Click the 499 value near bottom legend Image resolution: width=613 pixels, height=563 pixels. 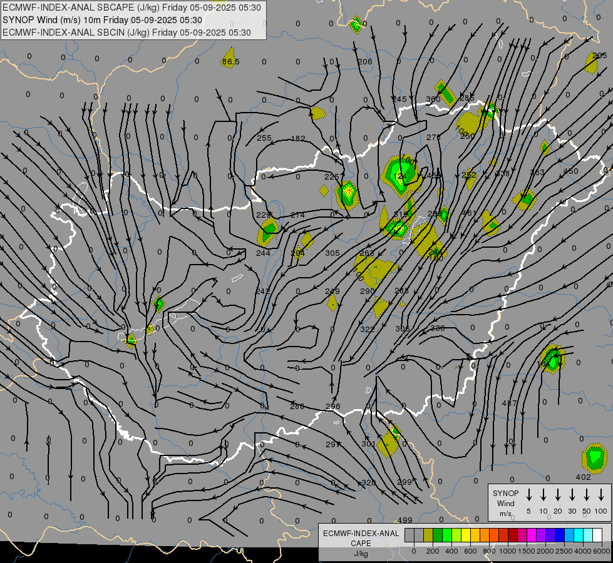coord(404,520)
